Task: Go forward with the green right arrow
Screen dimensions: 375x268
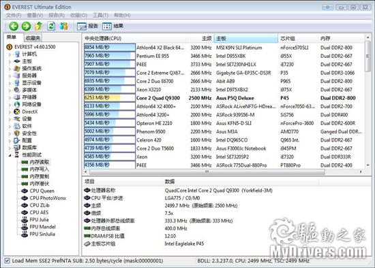Action: pos(27,26)
